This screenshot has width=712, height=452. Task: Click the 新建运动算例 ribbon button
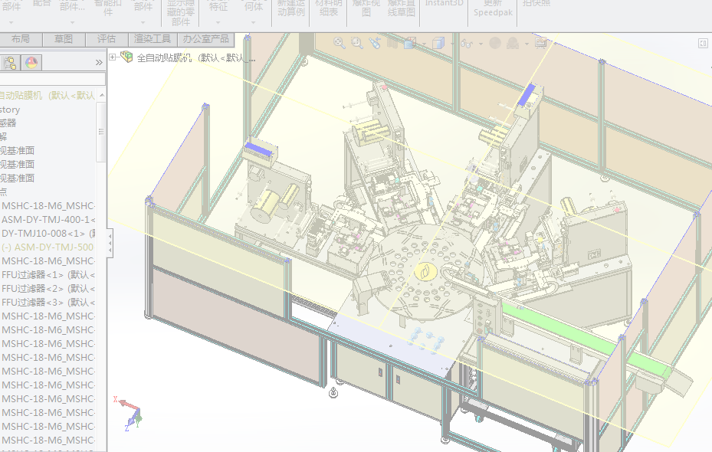coord(291,8)
